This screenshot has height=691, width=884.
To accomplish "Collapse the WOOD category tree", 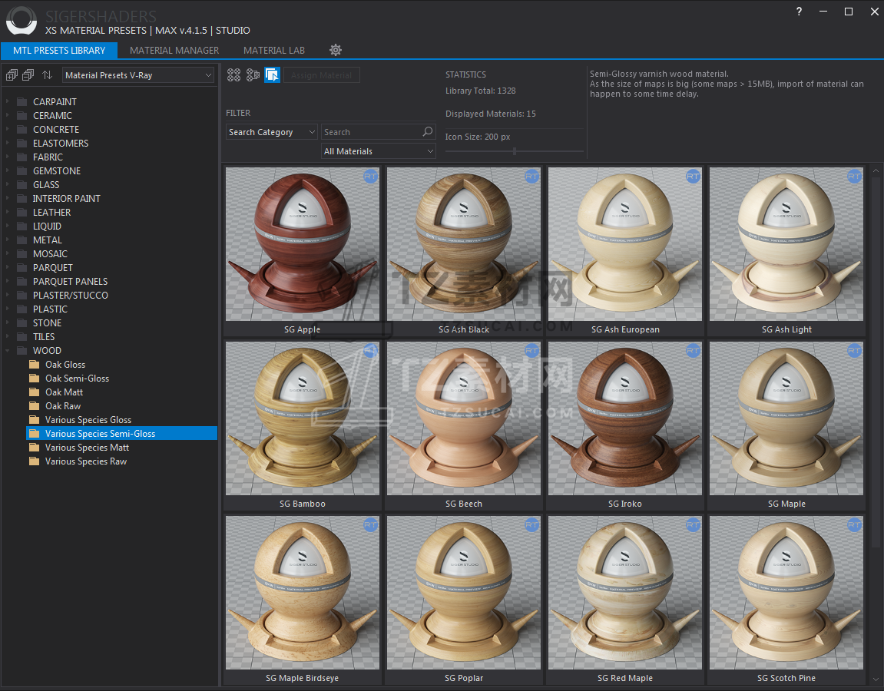I will click(7, 351).
